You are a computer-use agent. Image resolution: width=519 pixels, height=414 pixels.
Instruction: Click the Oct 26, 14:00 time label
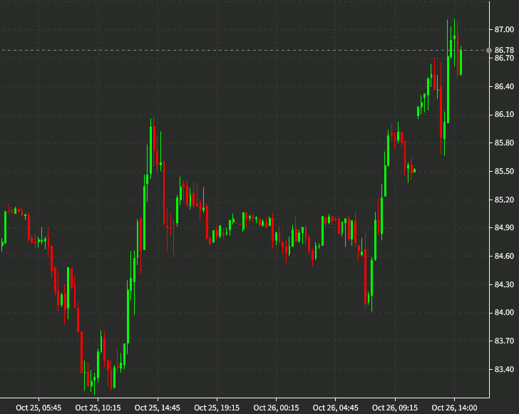pyautogui.click(x=454, y=408)
